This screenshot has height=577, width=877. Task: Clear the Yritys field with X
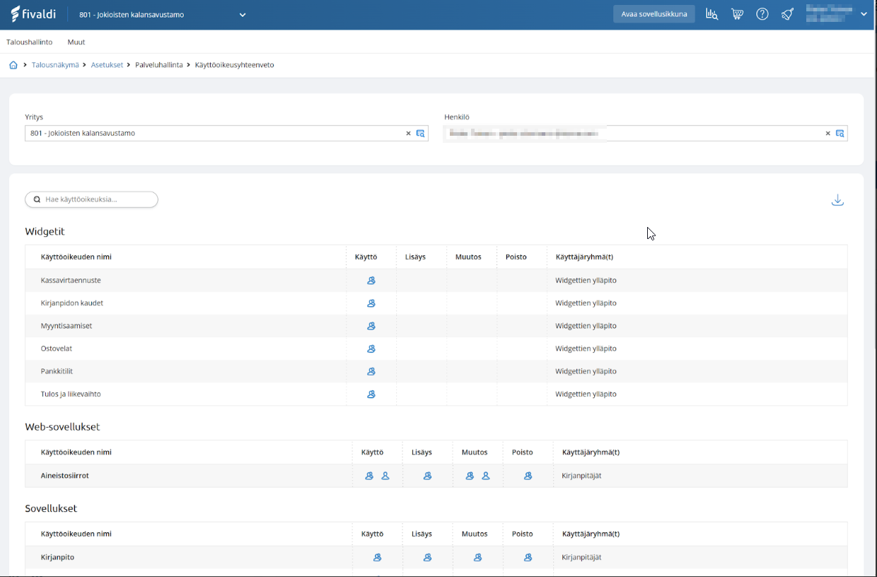click(408, 134)
